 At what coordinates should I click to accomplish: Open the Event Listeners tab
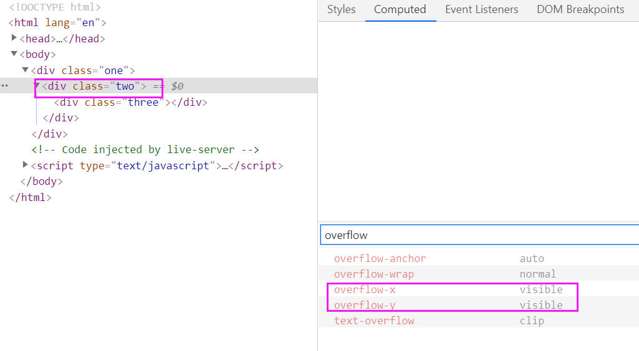pyautogui.click(x=481, y=10)
